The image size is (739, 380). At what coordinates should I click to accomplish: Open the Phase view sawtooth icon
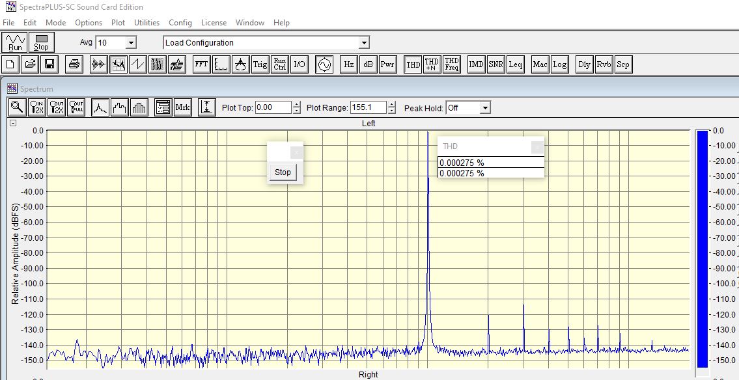point(137,64)
